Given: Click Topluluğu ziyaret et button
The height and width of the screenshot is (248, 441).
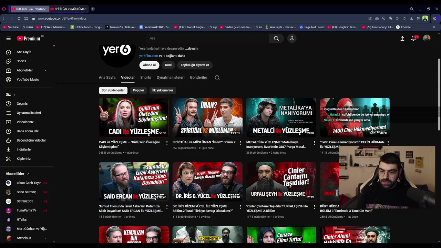Looking at the screenshot, I should [195, 65].
